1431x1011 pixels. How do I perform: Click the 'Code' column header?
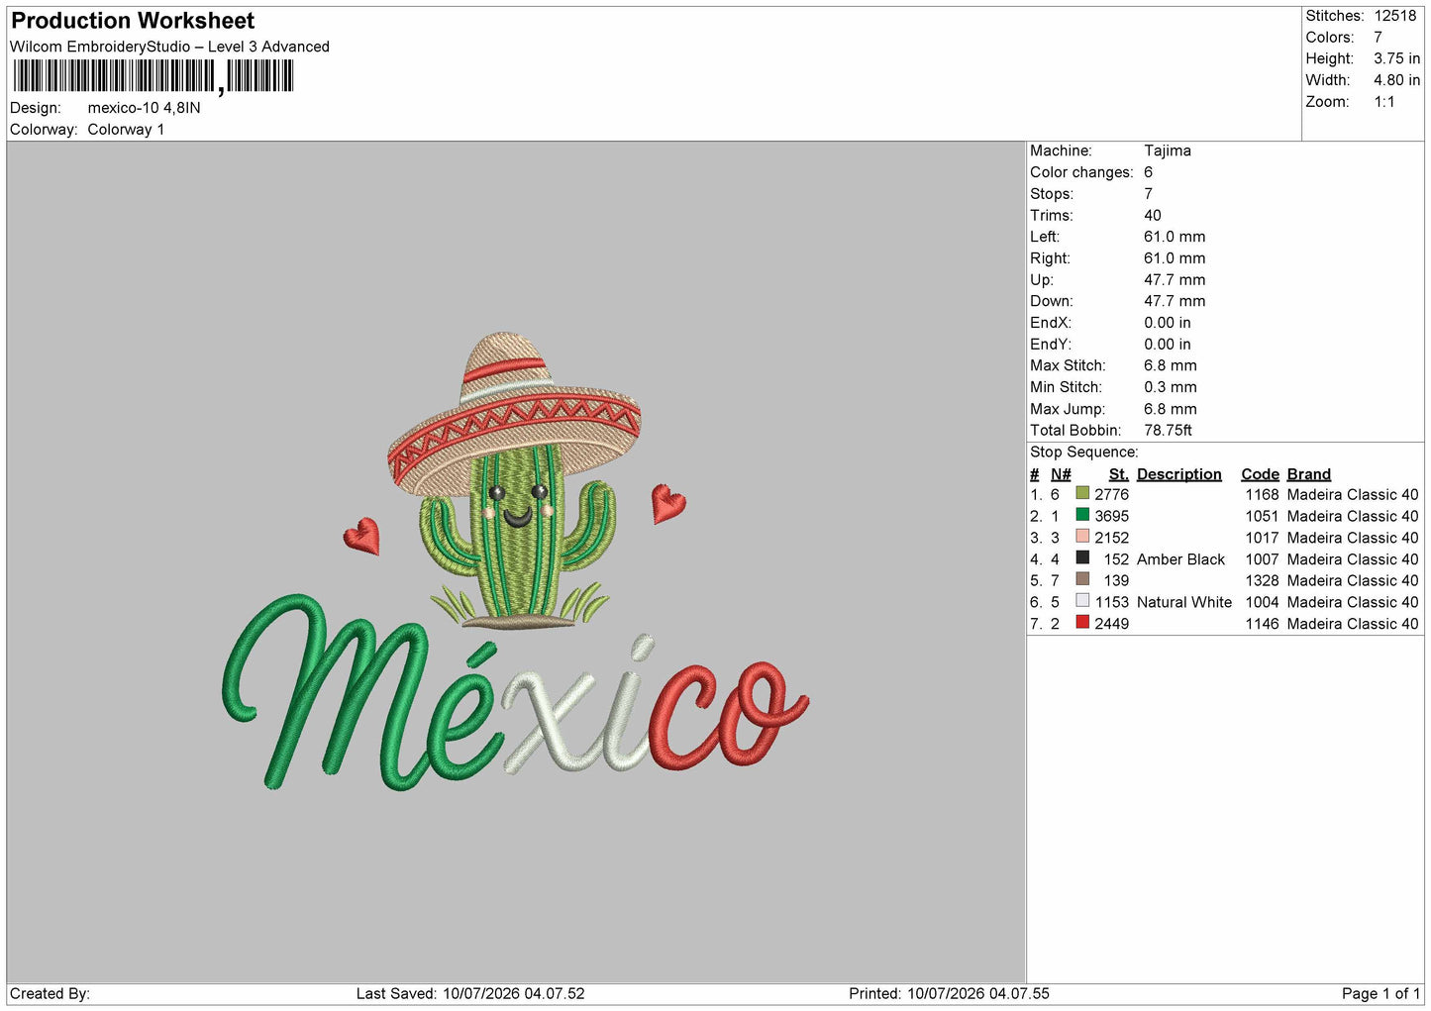[x=1260, y=474]
